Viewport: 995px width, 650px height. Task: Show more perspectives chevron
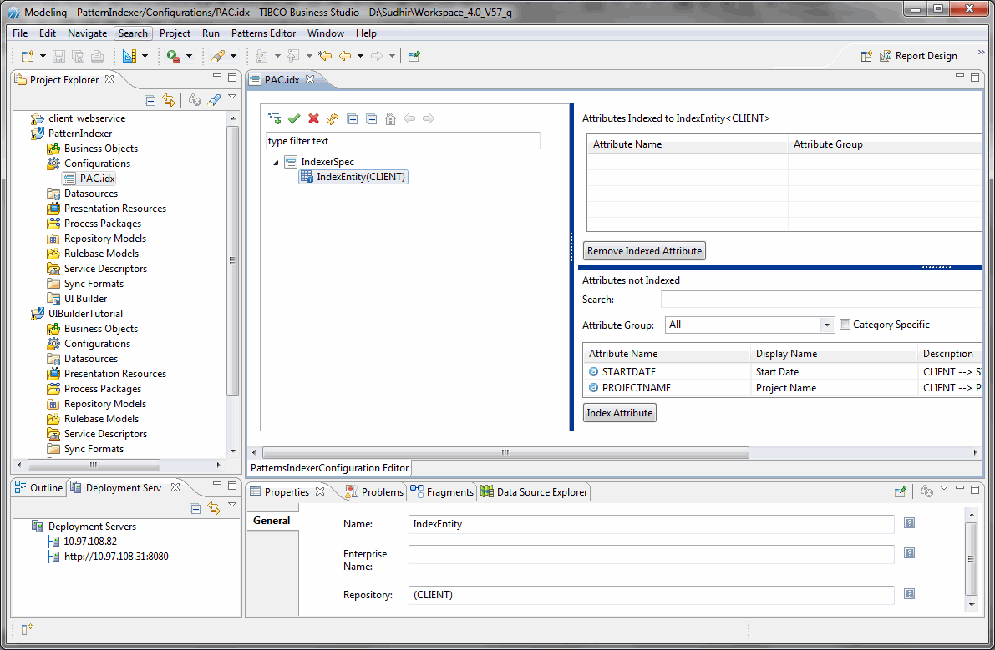tap(981, 53)
